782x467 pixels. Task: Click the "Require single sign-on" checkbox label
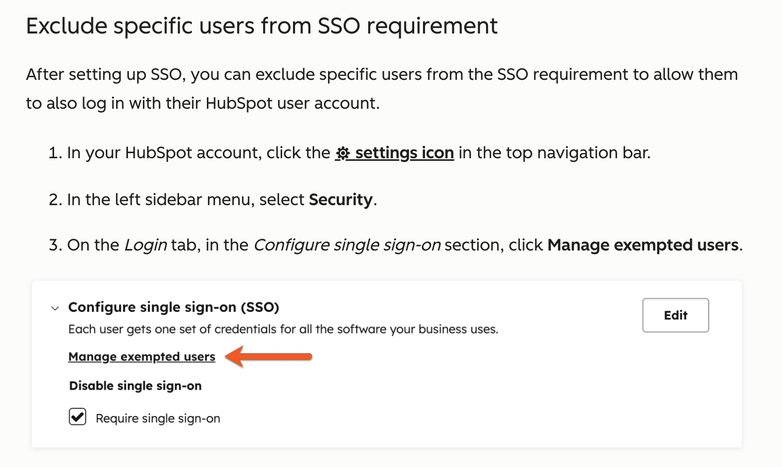click(x=158, y=419)
